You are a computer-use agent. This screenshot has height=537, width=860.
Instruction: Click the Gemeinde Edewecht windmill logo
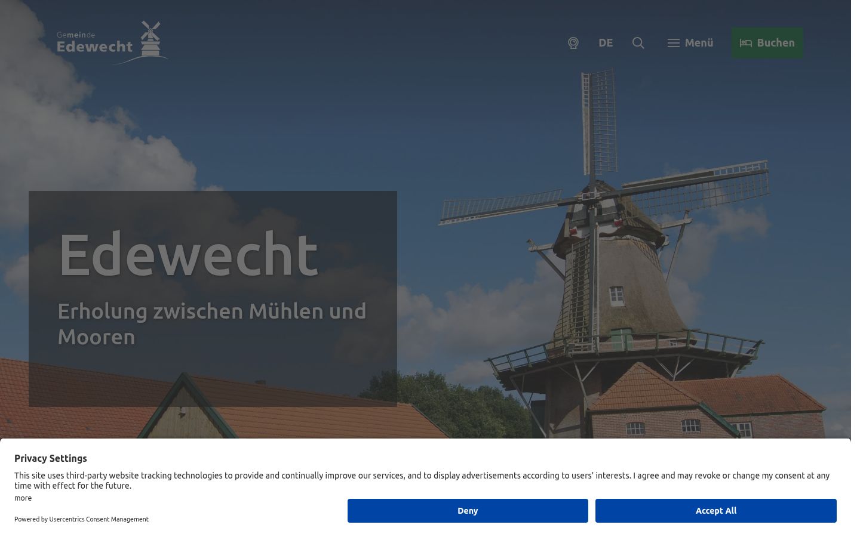coord(112,43)
